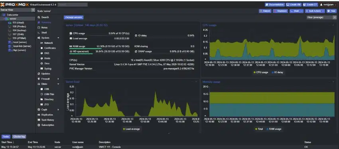The image size is (339, 149).
Task: Switch to the Tasks tab
Action: click(6, 137)
